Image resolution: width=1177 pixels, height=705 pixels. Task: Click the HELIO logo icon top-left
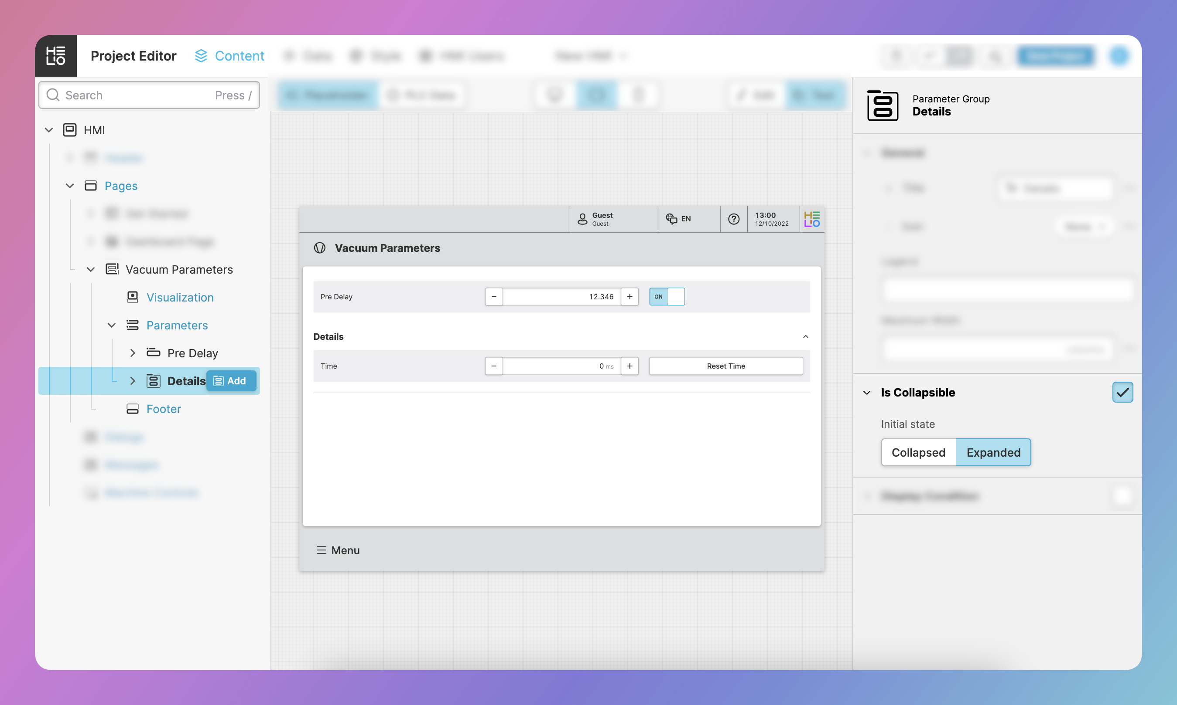click(x=56, y=56)
